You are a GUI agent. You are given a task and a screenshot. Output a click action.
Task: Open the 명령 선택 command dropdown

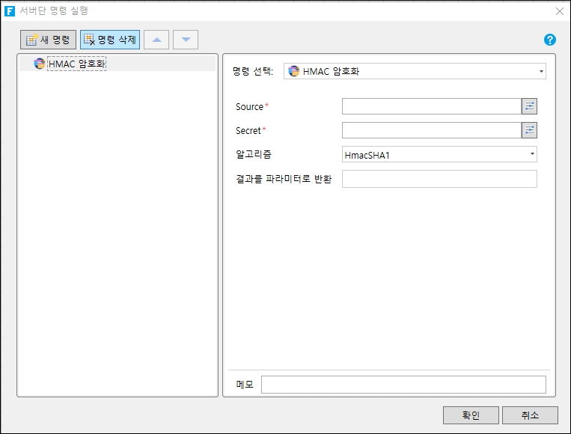[x=415, y=71]
